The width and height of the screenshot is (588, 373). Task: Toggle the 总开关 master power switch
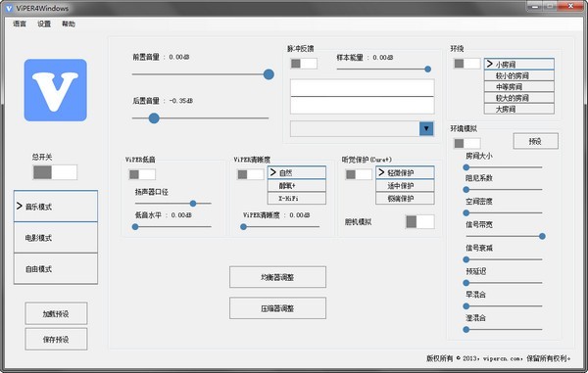click(55, 172)
